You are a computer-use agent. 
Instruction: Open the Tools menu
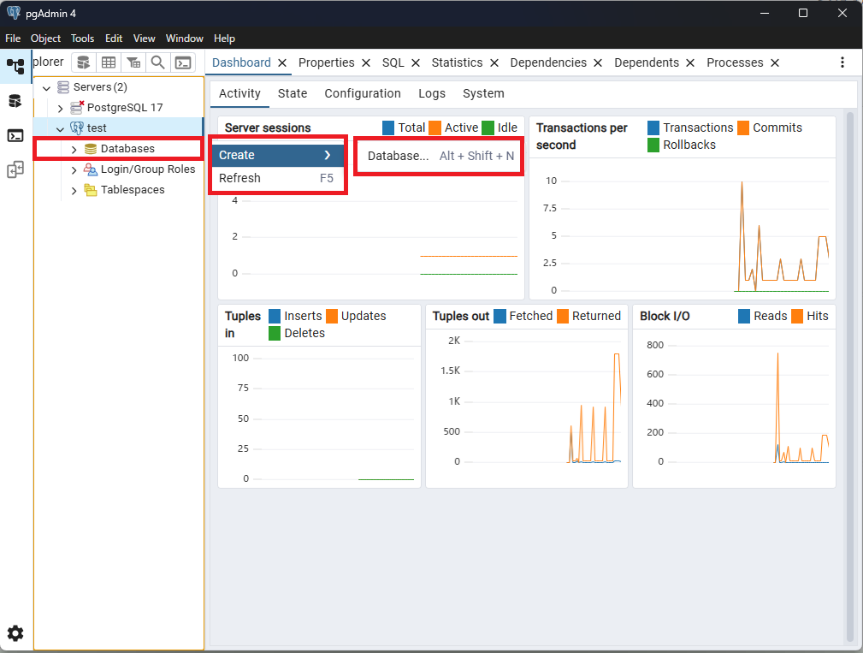(83, 38)
